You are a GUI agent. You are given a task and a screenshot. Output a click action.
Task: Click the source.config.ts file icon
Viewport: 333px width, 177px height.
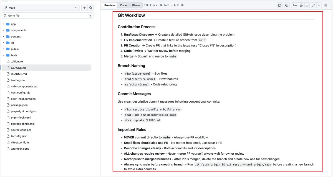click(x=8, y=130)
